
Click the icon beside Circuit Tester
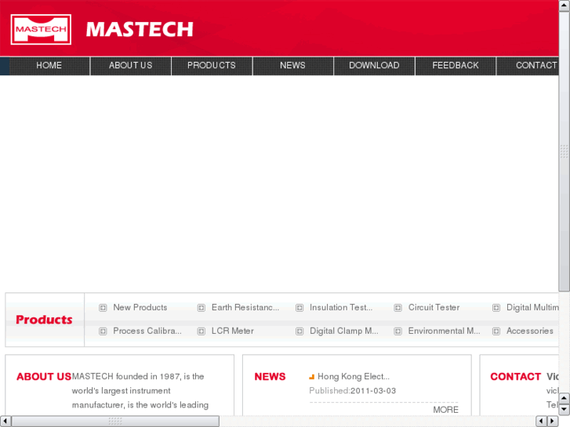click(398, 308)
